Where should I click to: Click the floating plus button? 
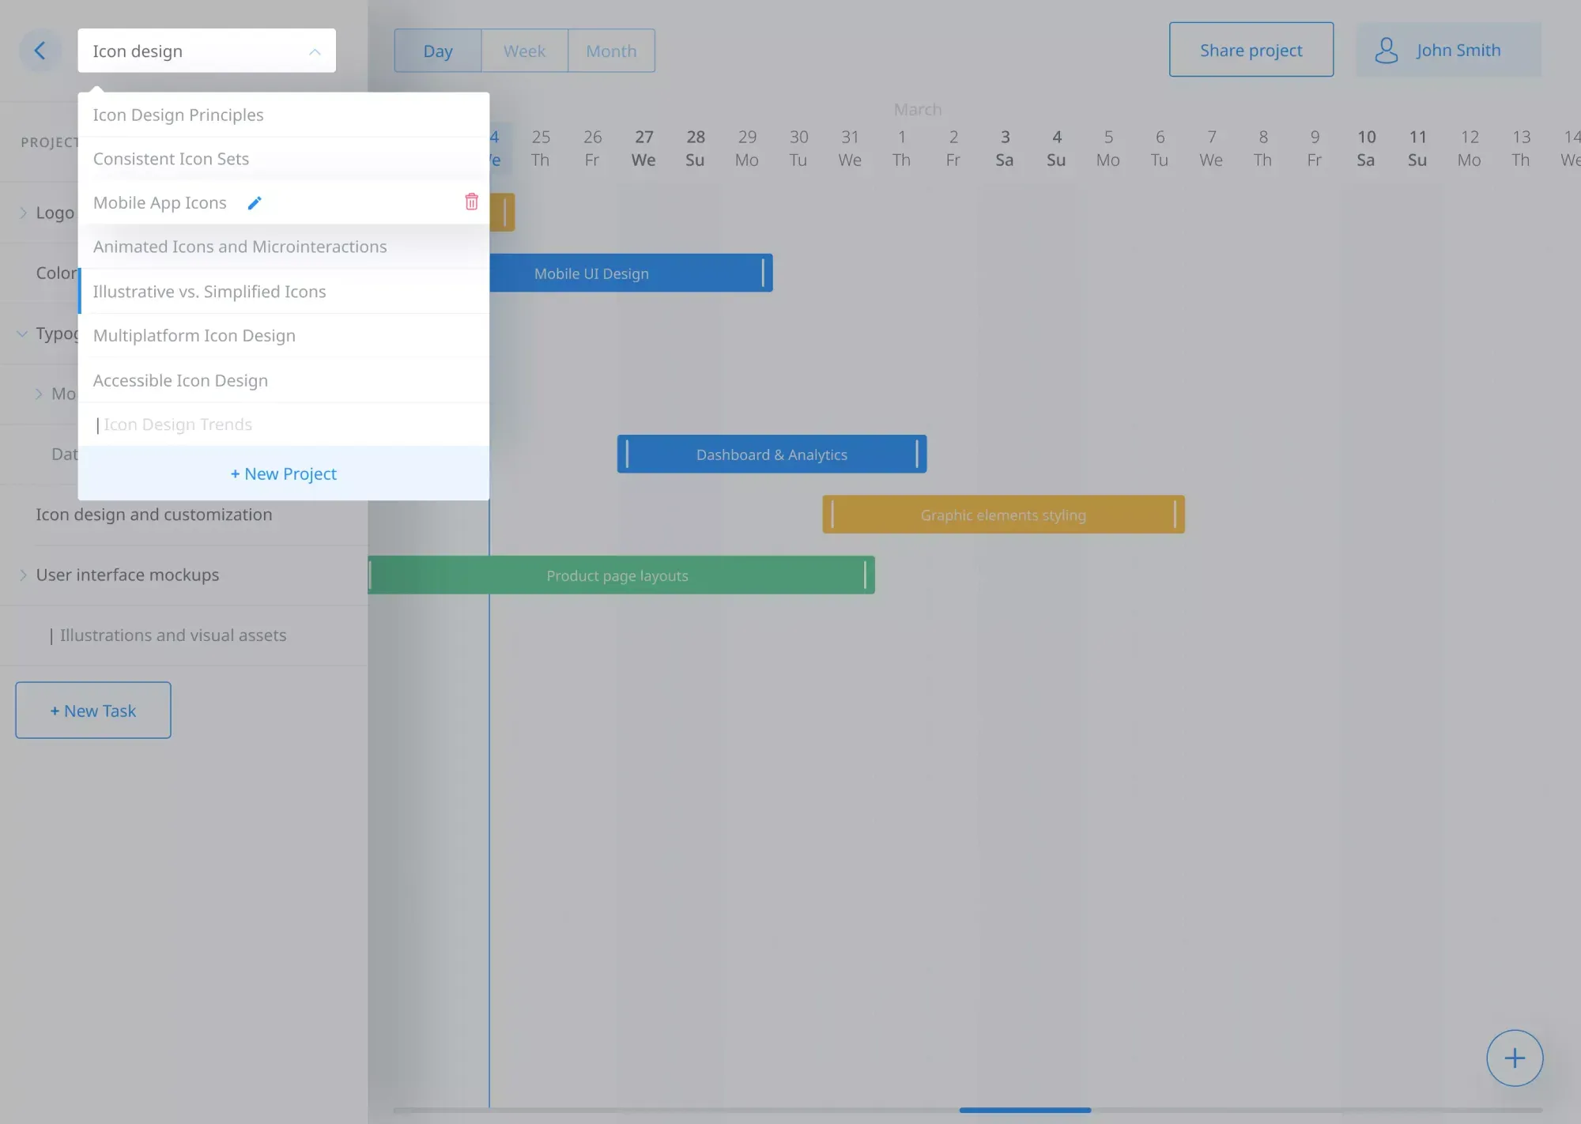pyautogui.click(x=1514, y=1058)
